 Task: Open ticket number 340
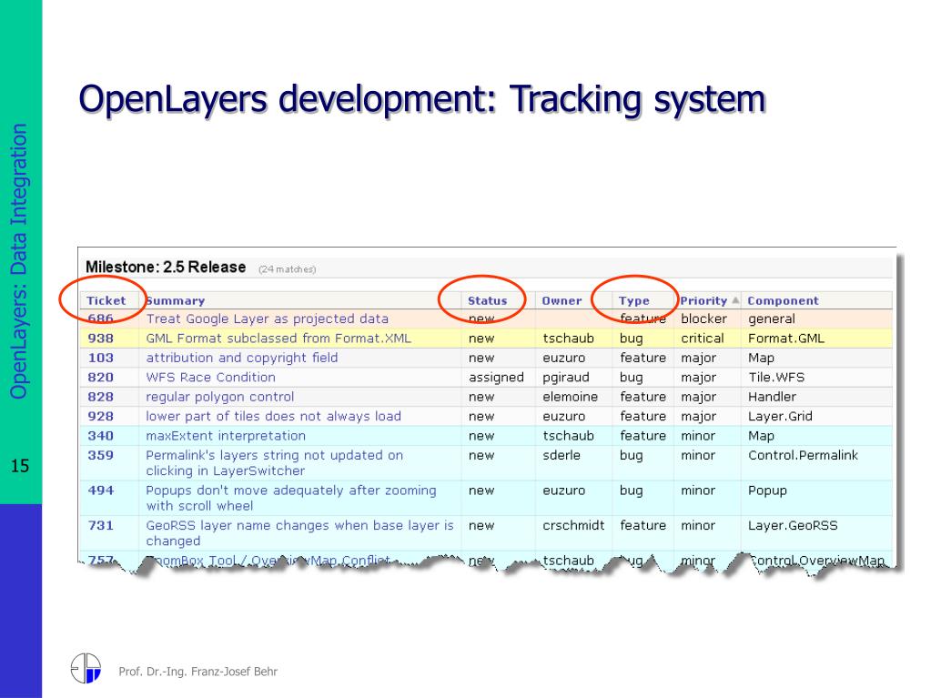[x=100, y=436]
